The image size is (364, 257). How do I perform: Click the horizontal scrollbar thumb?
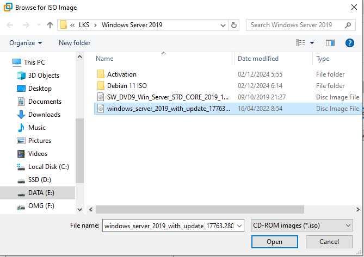point(200,210)
